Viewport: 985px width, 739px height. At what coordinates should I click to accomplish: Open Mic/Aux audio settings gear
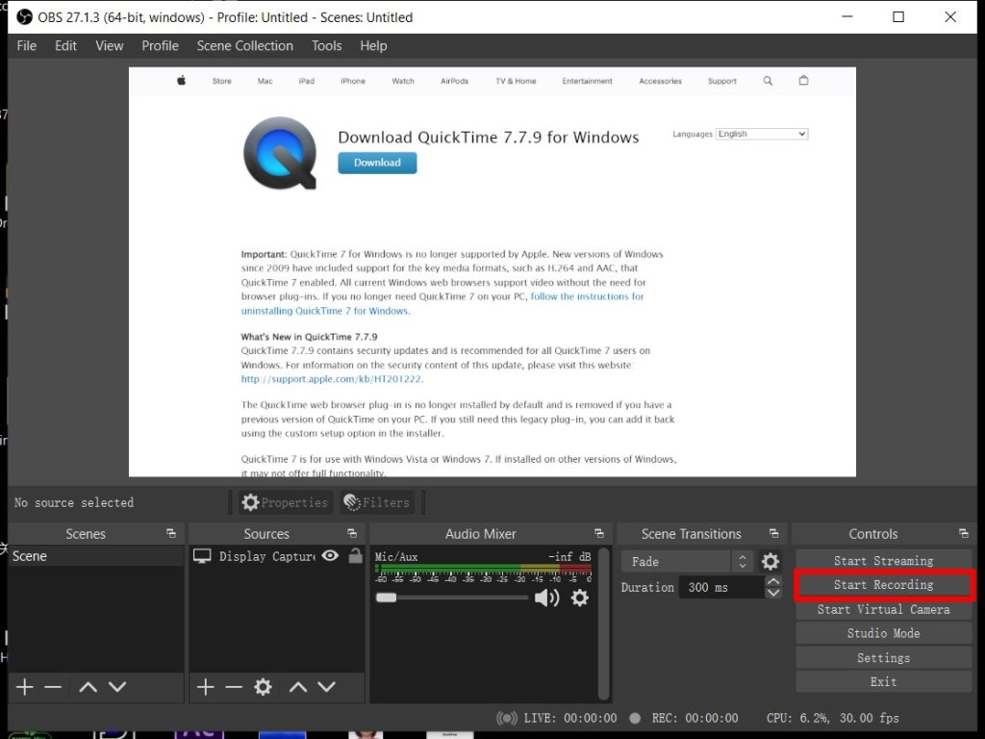tap(580, 598)
